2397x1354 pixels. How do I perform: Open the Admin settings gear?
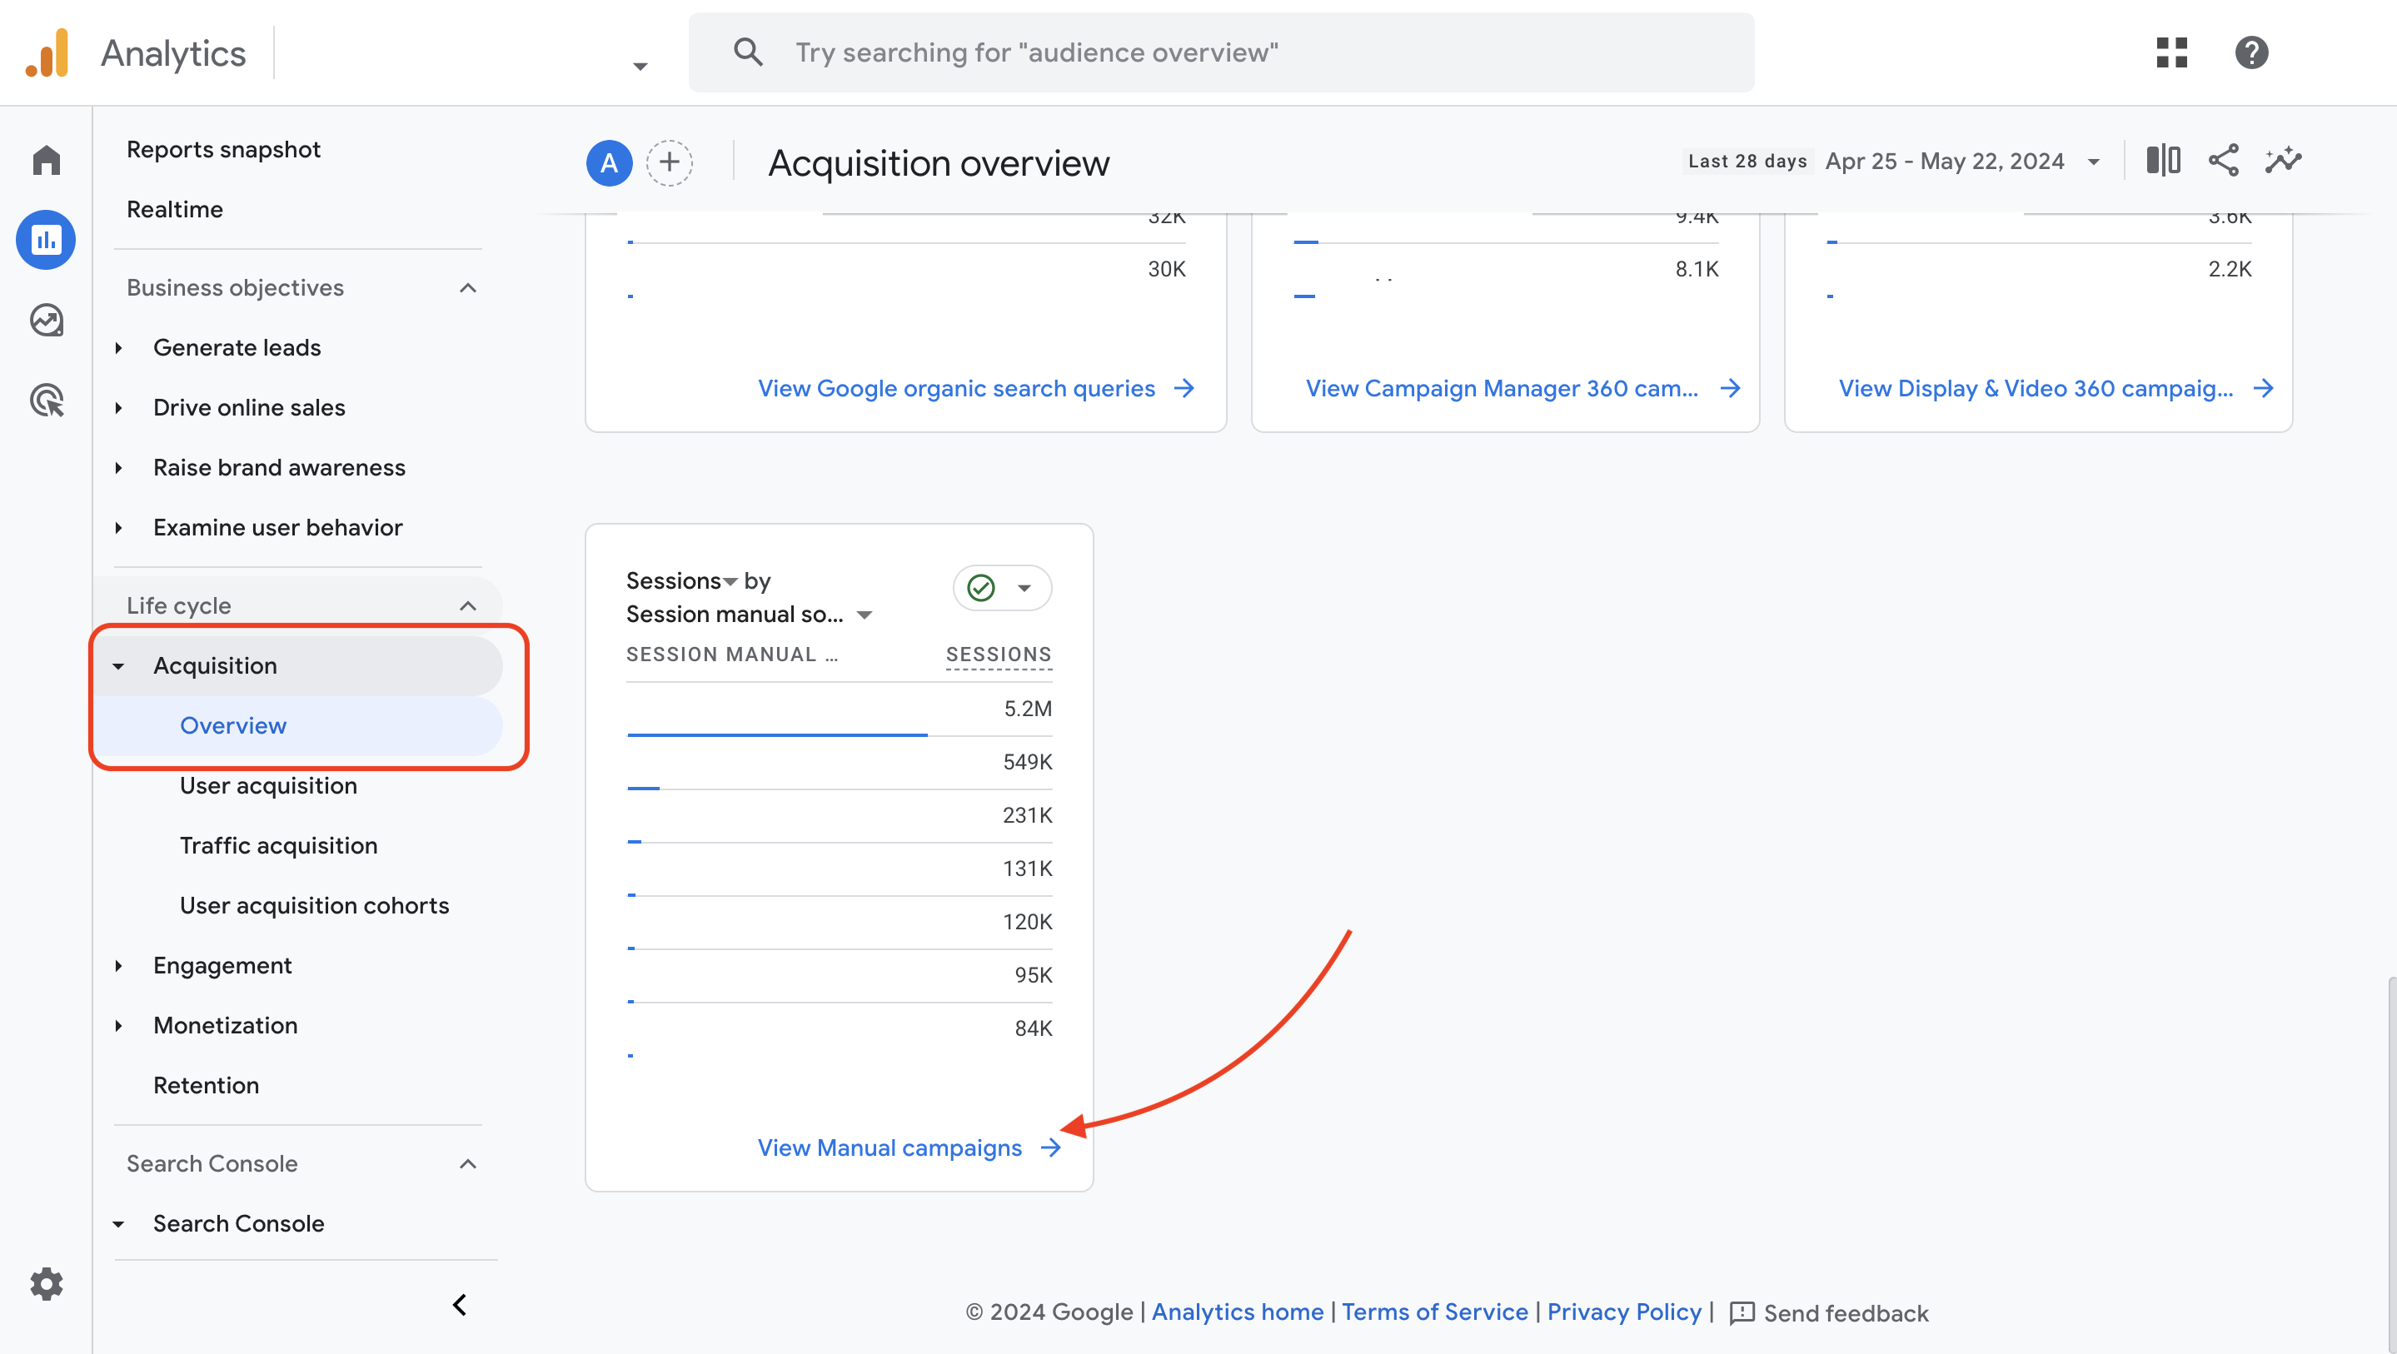click(x=46, y=1284)
